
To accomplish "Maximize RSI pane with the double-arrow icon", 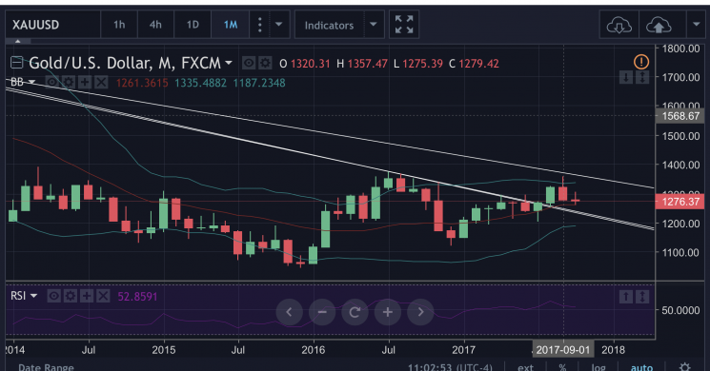I will [642, 297].
